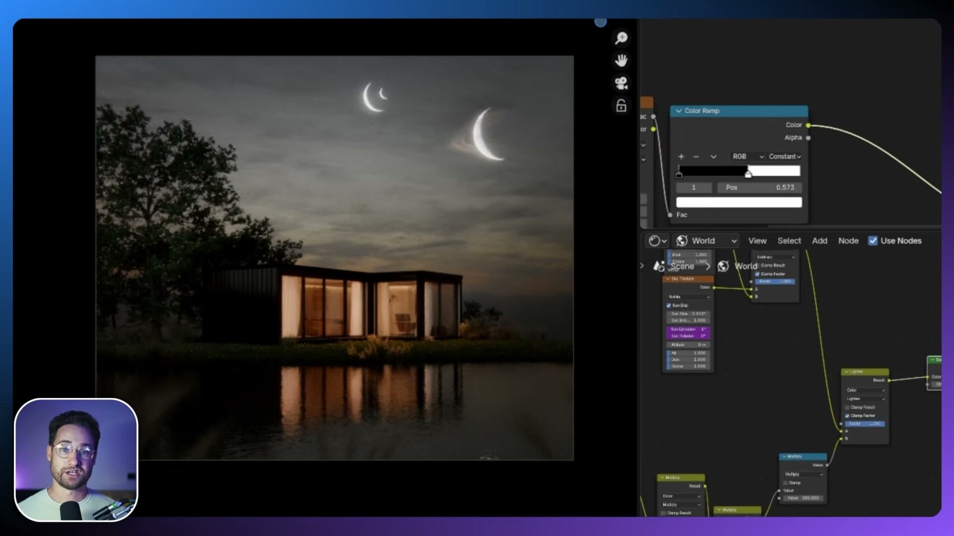Click the Scene breadcrumb label
Screen dimensions: 954x536
682,266
